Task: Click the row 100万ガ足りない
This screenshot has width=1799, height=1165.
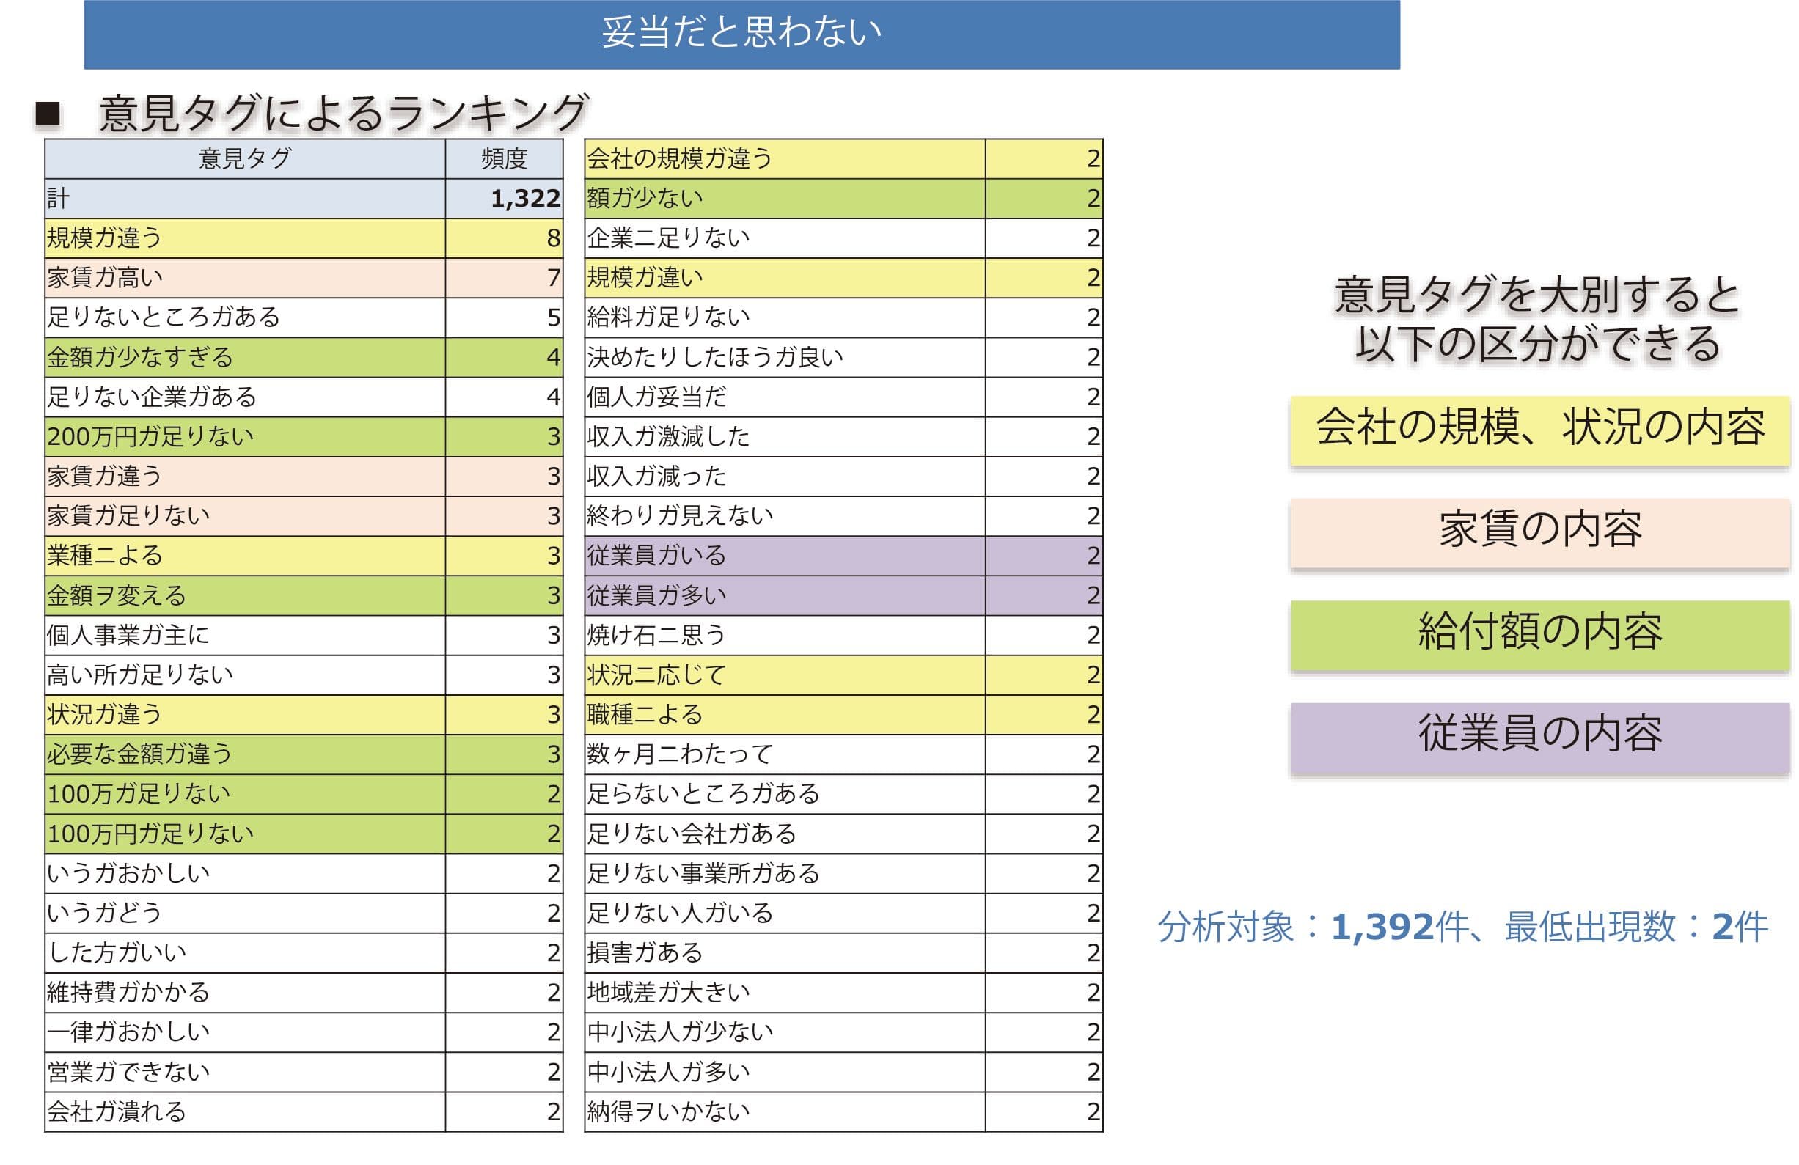Action: 304,794
